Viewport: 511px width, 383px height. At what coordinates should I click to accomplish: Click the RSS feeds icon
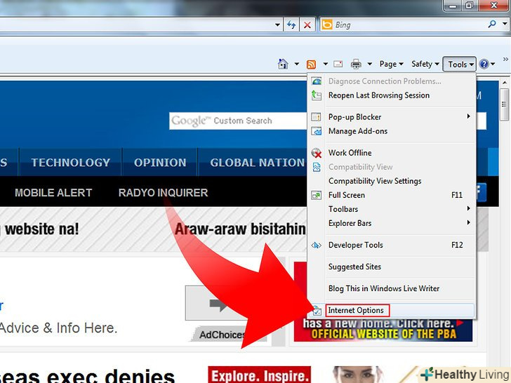(311, 64)
